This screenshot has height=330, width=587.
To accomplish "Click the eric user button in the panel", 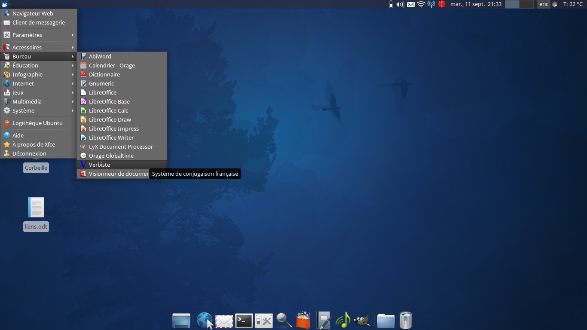I will coord(544,4).
